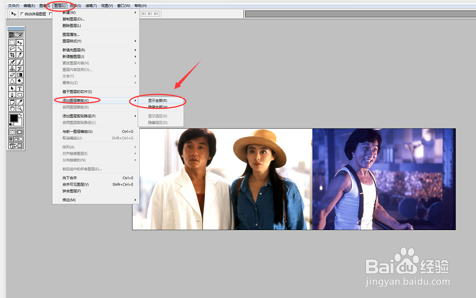Select the Rectangular Marquee tool
This screenshot has height=298, width=476.
tap(12, 43)
